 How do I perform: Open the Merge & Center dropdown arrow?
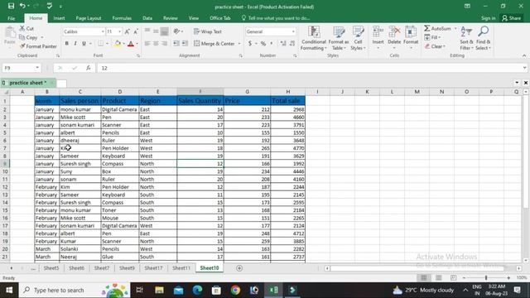(x=239, y=44)
